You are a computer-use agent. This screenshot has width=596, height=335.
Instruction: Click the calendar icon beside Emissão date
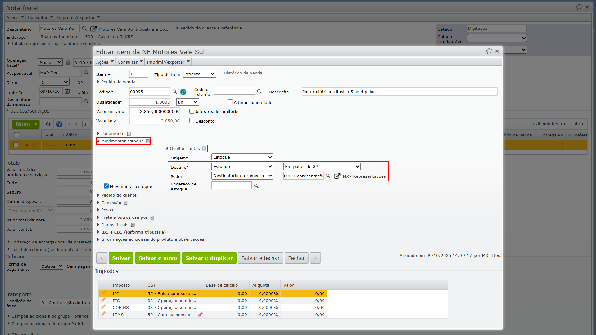[x=67, y=92]
